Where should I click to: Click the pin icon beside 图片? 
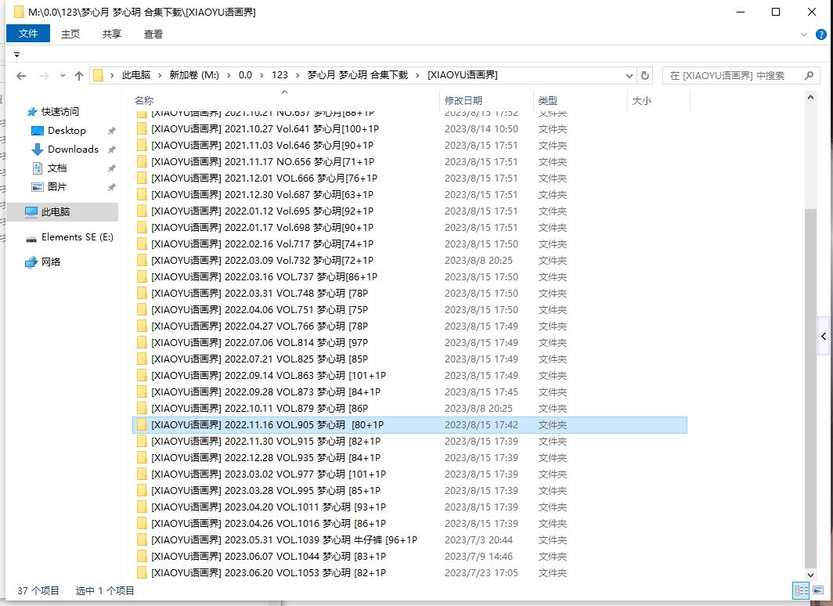click(x=111, y=187)
